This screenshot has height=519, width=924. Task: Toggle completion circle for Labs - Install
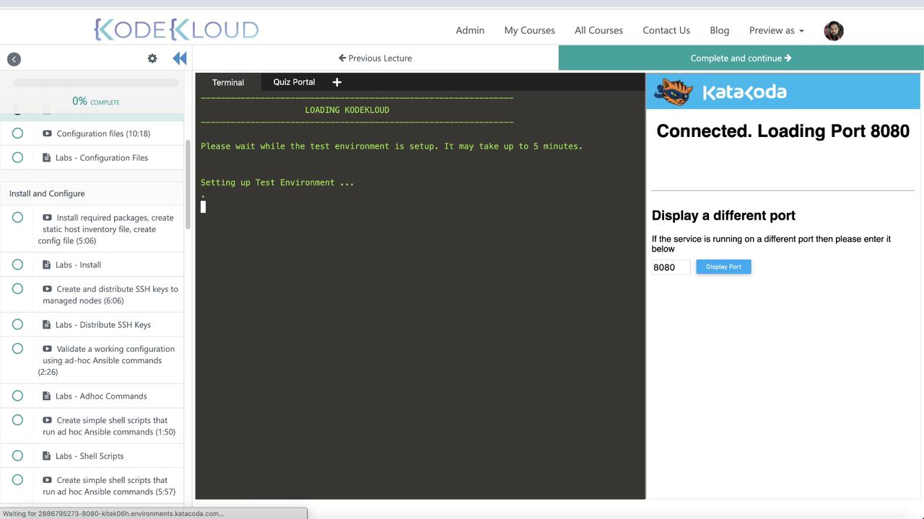pos(17,265)
